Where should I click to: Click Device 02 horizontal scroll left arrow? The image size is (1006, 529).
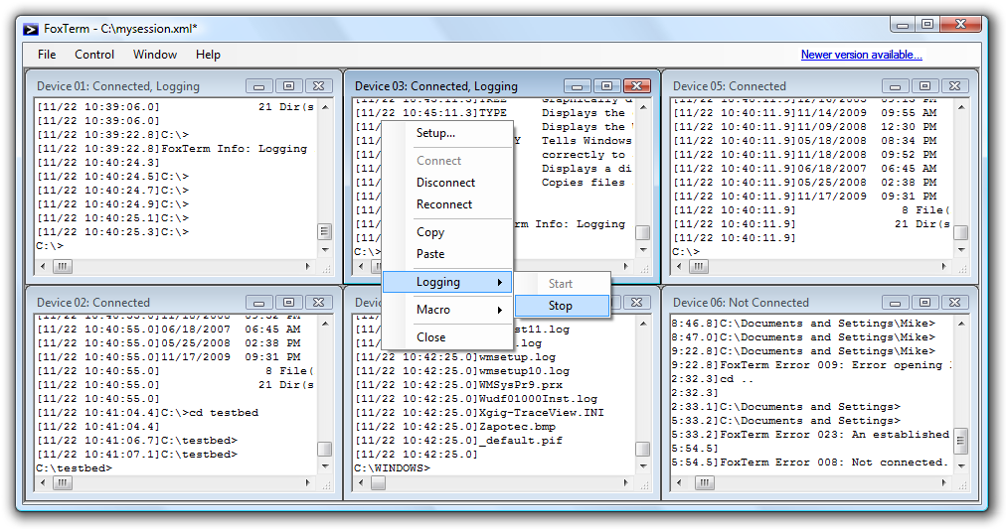coord(43,483)
